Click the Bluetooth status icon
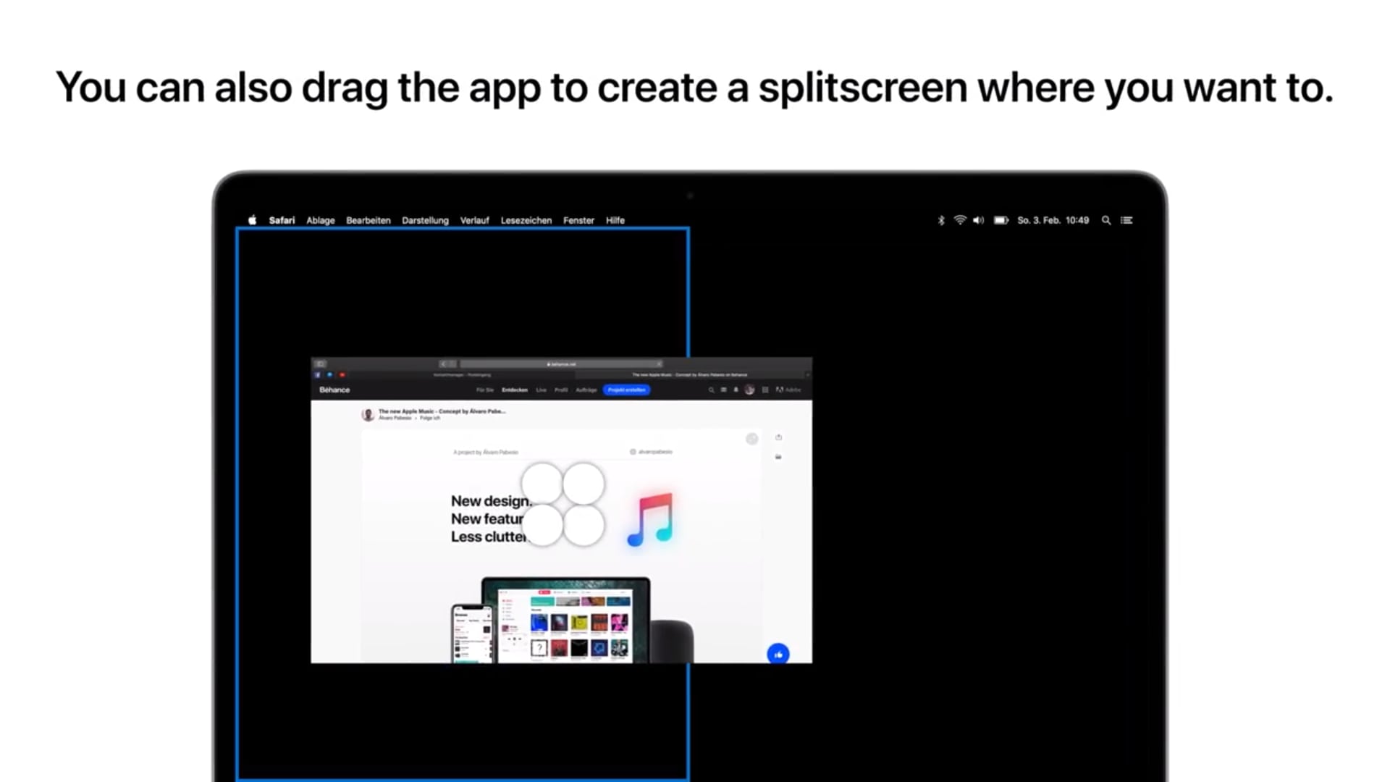This screenshot has width=1390, height=782. click(940, 220)
